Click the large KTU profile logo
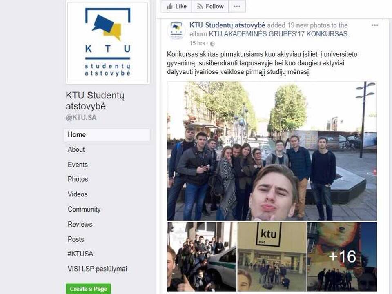This screenshot has height=294, width=392. coord(107,42)
